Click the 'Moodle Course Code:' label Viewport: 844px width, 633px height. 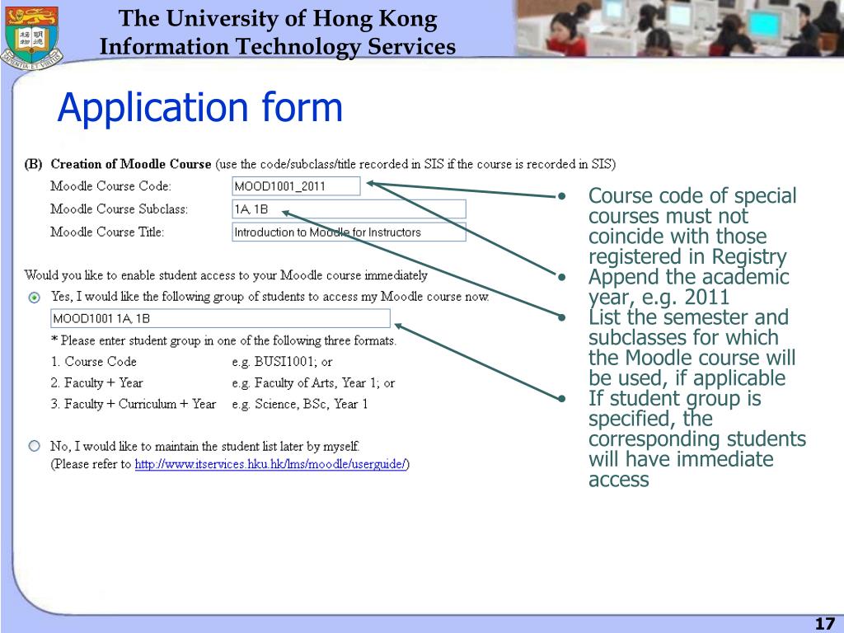click(111, 186)
